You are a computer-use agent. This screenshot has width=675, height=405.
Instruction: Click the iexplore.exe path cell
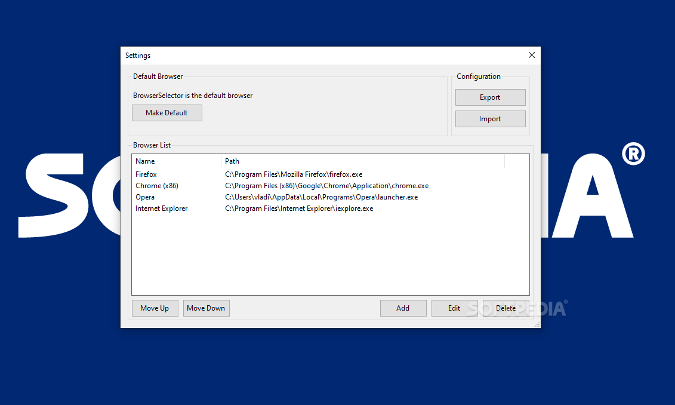(x=299, y=208)
